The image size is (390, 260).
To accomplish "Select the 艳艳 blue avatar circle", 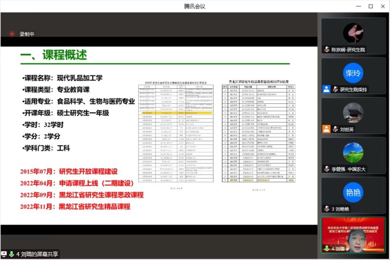I will coord(353,193).
